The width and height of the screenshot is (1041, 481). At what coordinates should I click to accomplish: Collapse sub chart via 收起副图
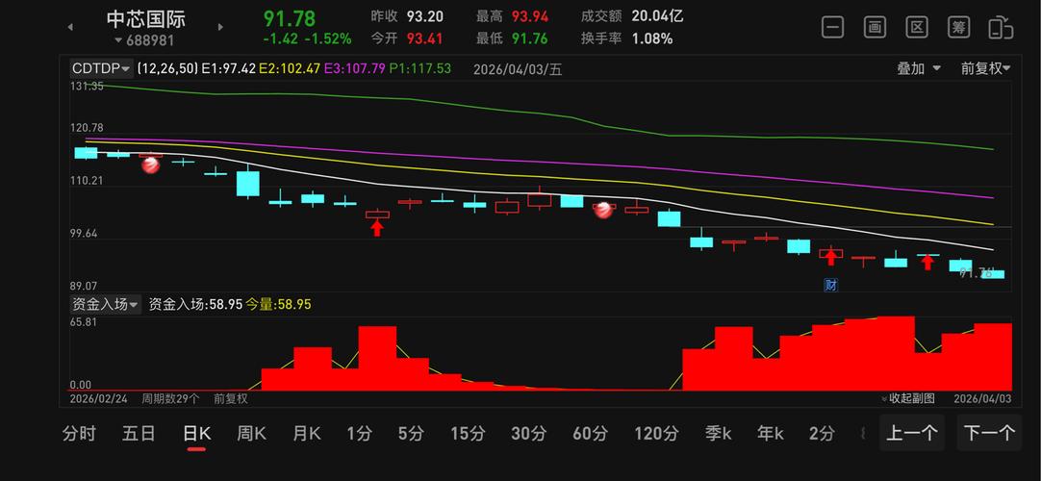pos(907,398)
